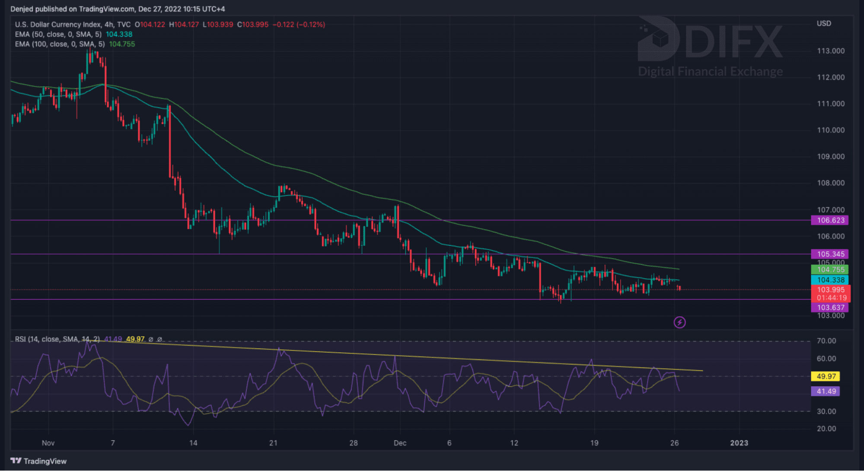The height and width of the screenshot is (471, 864).
Task: Click the Digital Financial Exchange text
Action: click(x=710, y=71)
